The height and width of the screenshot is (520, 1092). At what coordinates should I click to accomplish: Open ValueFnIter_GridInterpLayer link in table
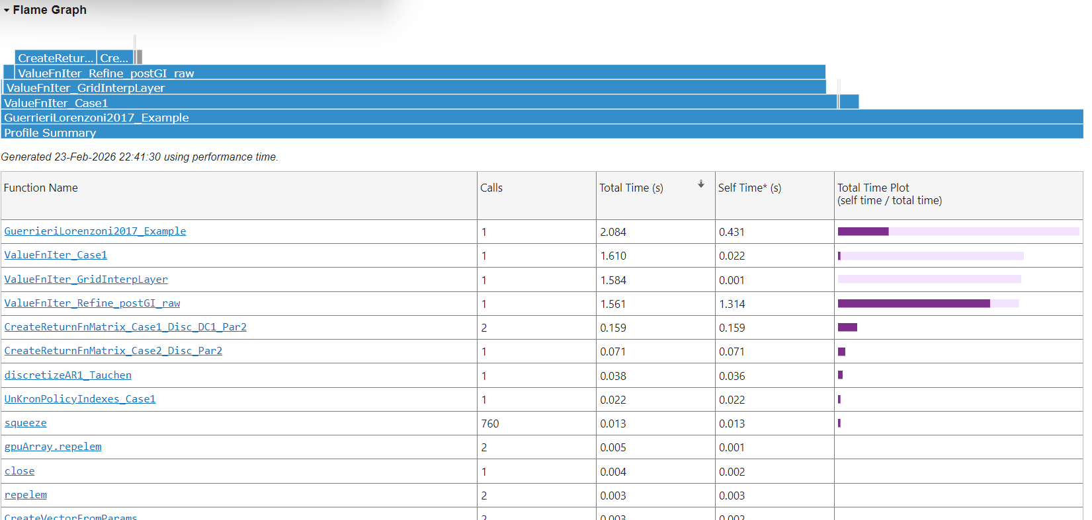tap(86, 279)
